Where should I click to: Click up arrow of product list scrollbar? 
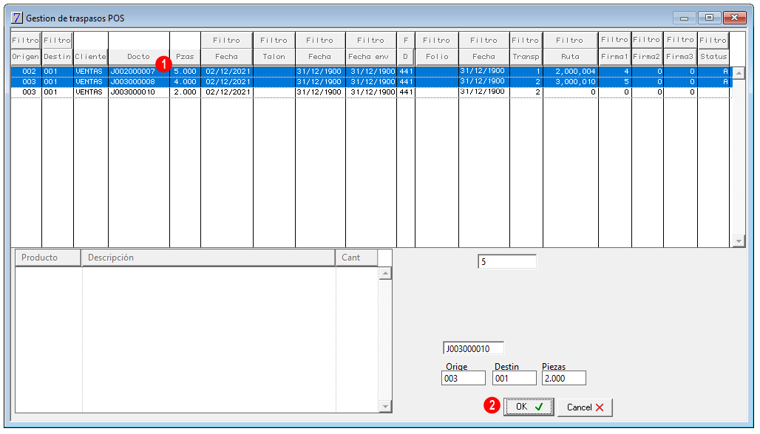coord(385,274)
